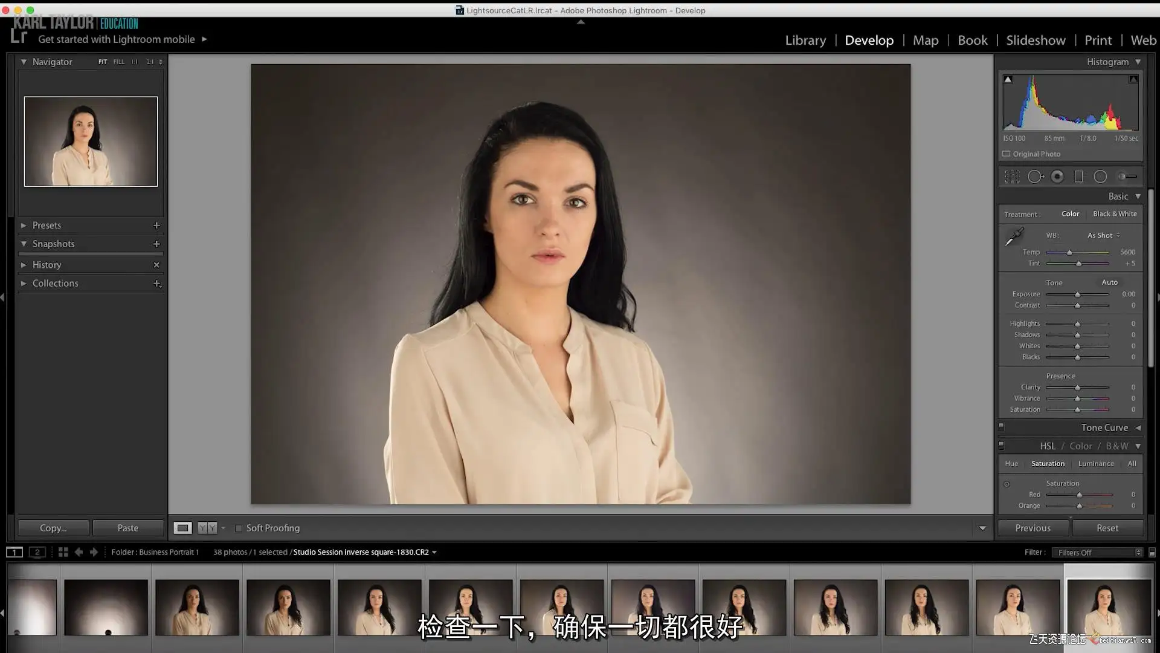Pick the White Balance eyedropper
1160x653 pixels.
(1014, 237)
